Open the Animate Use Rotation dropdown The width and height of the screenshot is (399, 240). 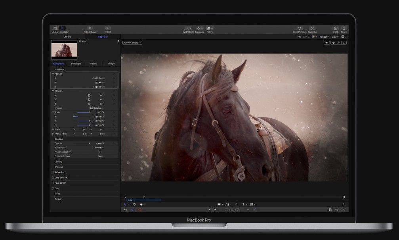[x=96, y=108]
